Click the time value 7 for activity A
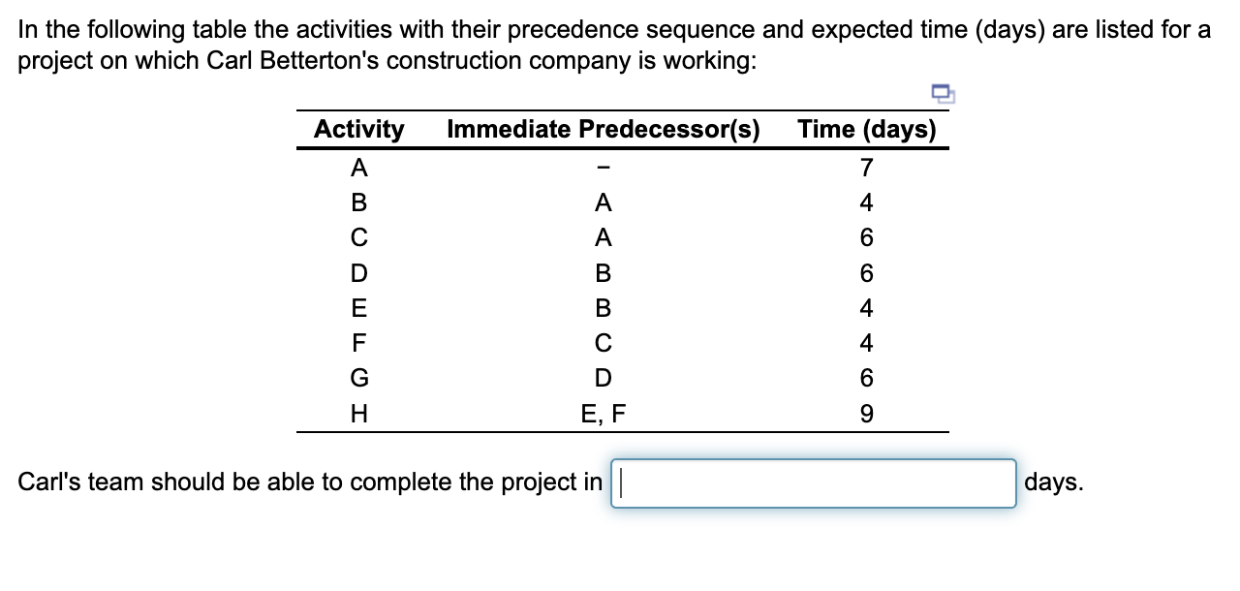This screenshot has width=1240, height=591. (x=865, y=166)
